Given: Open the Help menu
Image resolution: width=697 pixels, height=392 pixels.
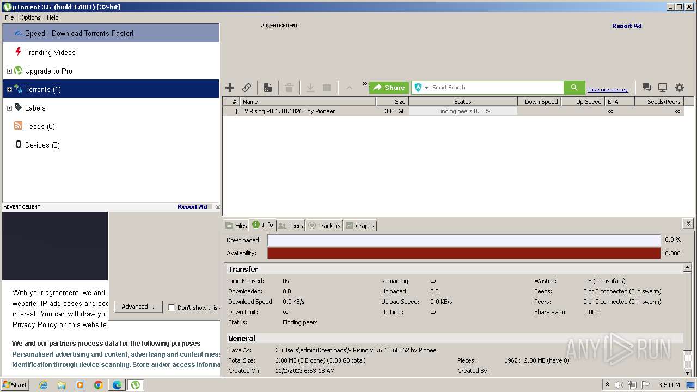Looking at the screenshot, I should click(52, 17).
